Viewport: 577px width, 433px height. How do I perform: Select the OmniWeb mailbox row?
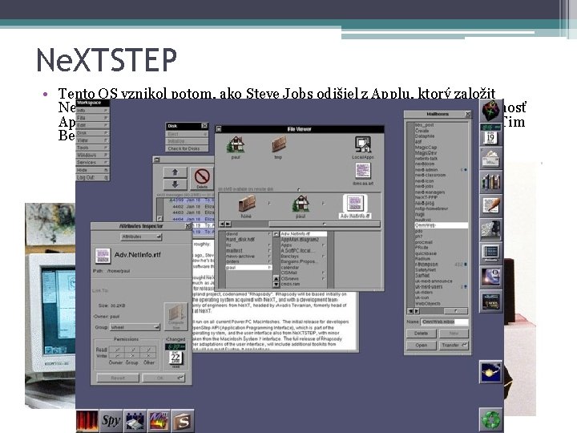[x=442, y=225]
